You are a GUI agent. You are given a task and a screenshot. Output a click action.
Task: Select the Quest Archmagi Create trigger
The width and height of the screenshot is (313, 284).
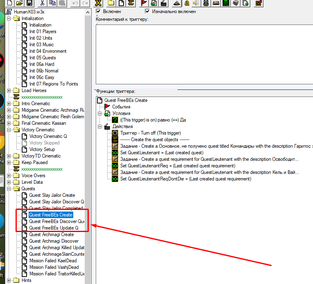tap(52, 234)
